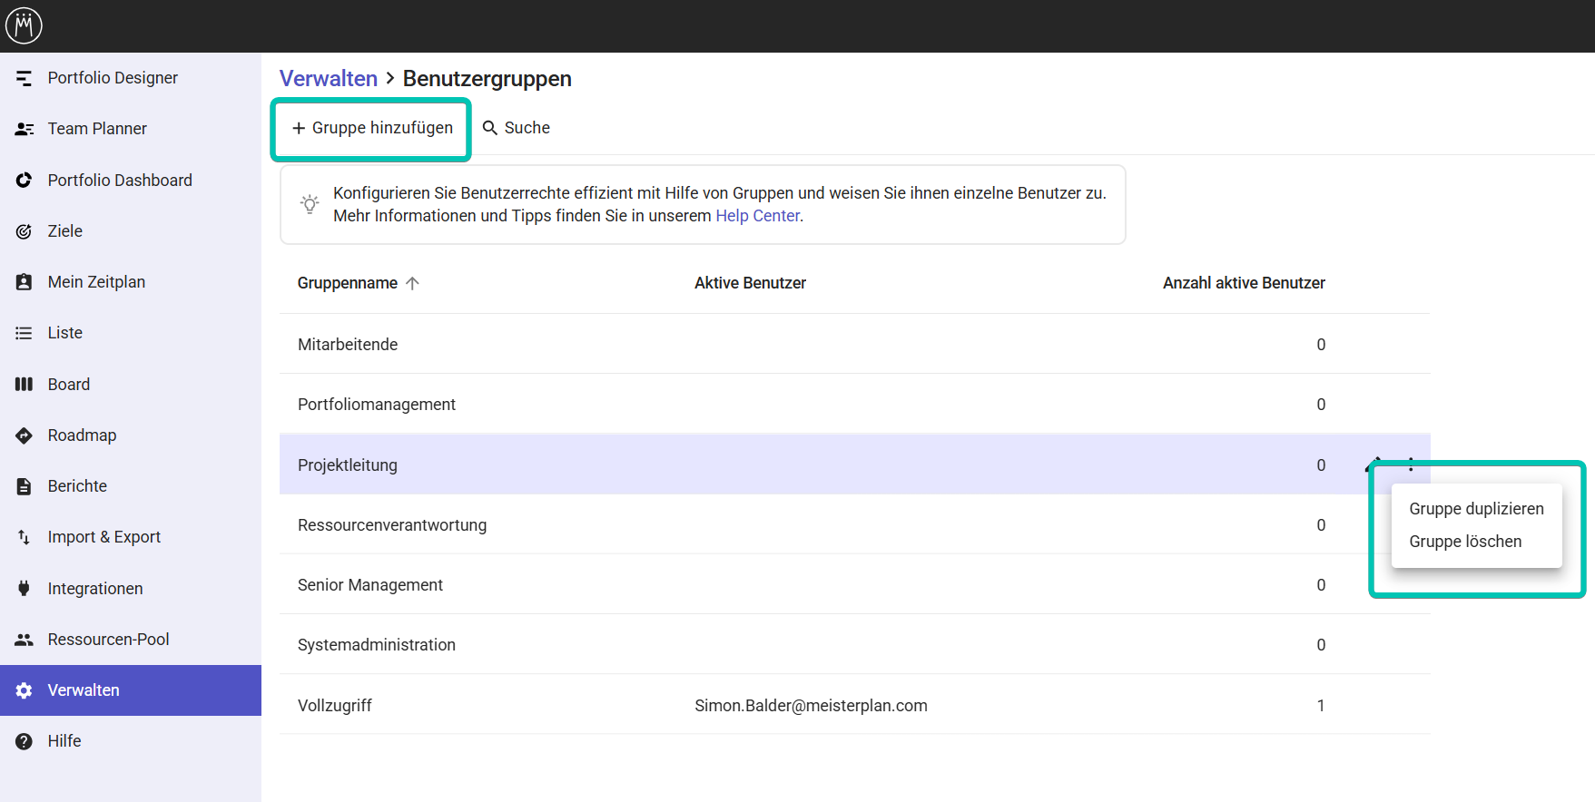The image size is (1595, 802).
Task: Open the Systemadministration group row
Action: (855, 644)
